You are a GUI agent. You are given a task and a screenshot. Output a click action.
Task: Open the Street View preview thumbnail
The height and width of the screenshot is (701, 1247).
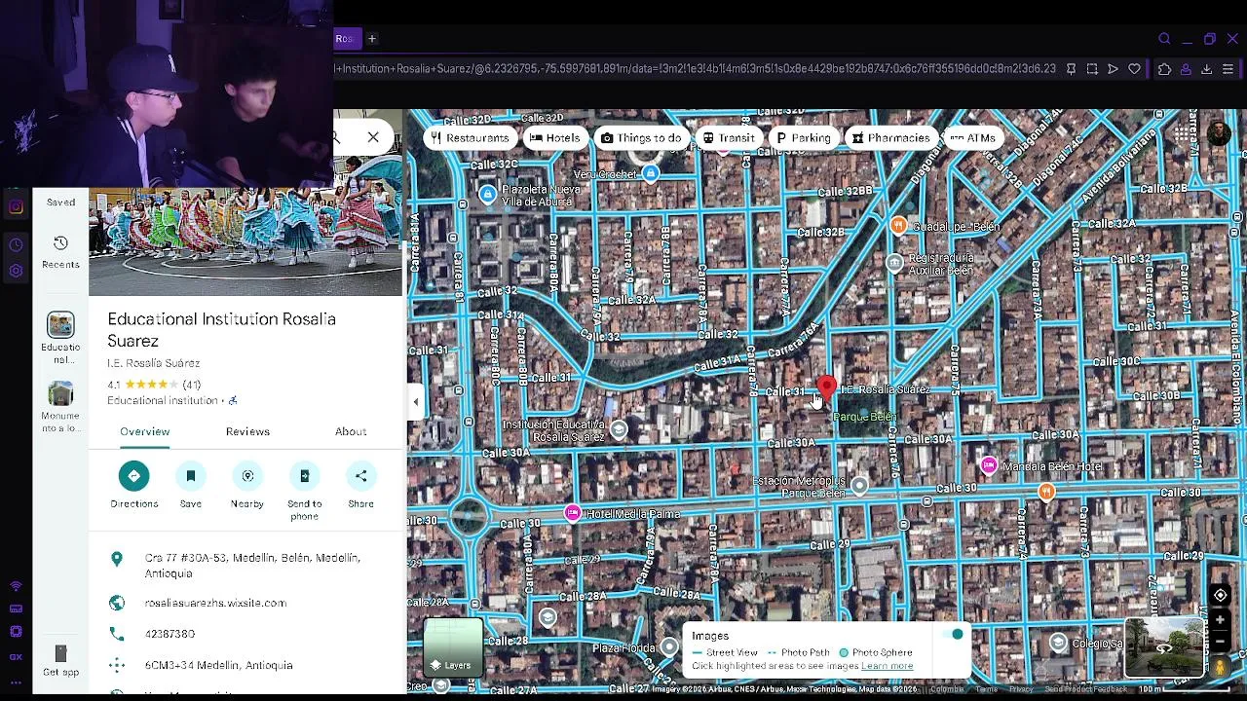click(1164, 647)
